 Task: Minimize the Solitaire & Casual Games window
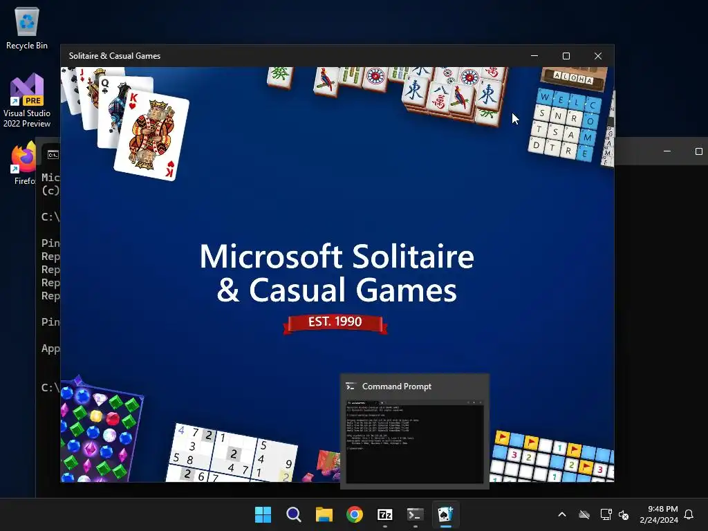pyautogui.click(x=534, y=56)
